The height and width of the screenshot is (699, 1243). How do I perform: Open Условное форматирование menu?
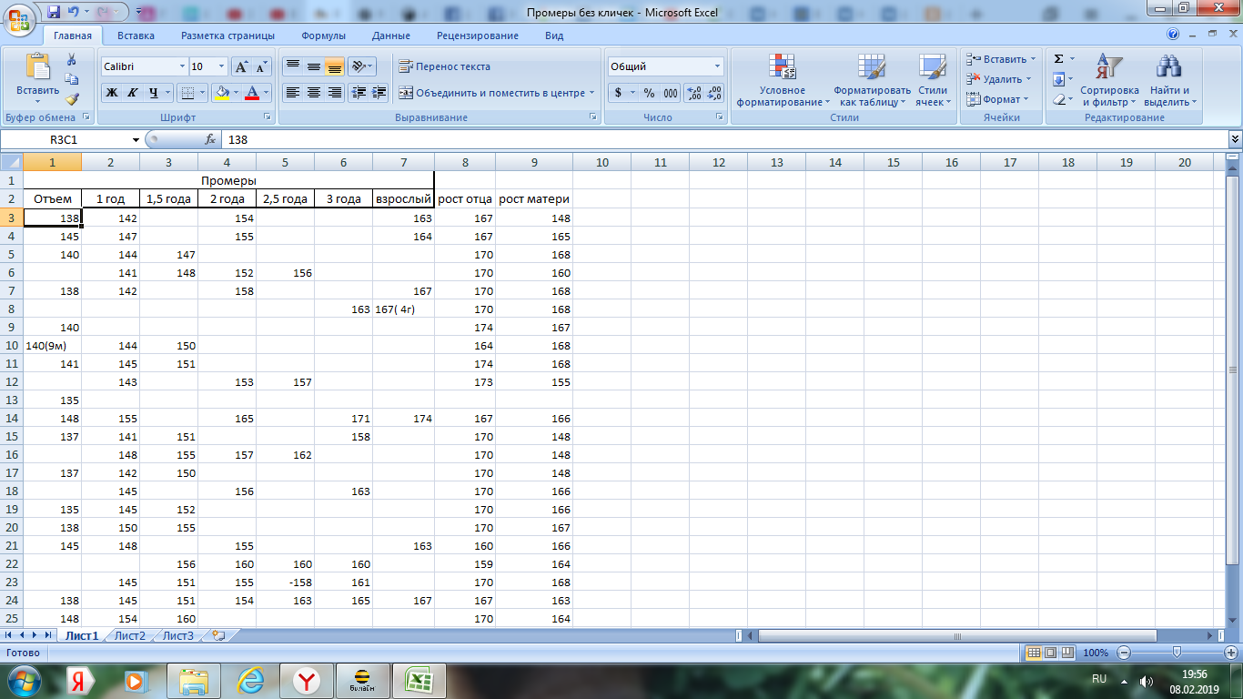[783, 80]
